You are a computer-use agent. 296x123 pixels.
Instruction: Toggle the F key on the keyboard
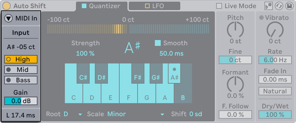click(128, 93)
